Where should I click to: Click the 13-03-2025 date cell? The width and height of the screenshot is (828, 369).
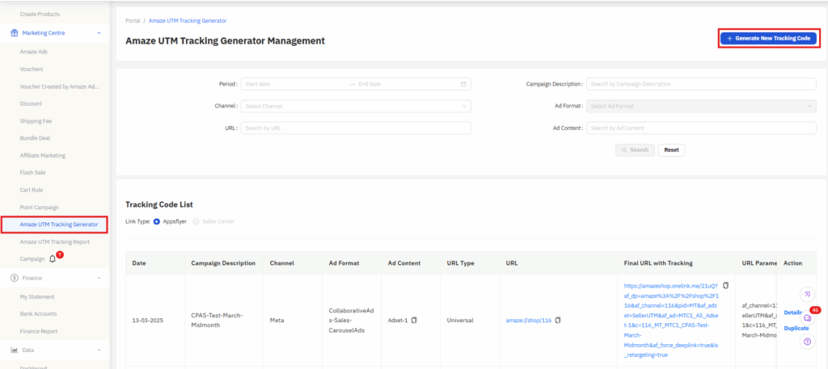pos(147,320)
